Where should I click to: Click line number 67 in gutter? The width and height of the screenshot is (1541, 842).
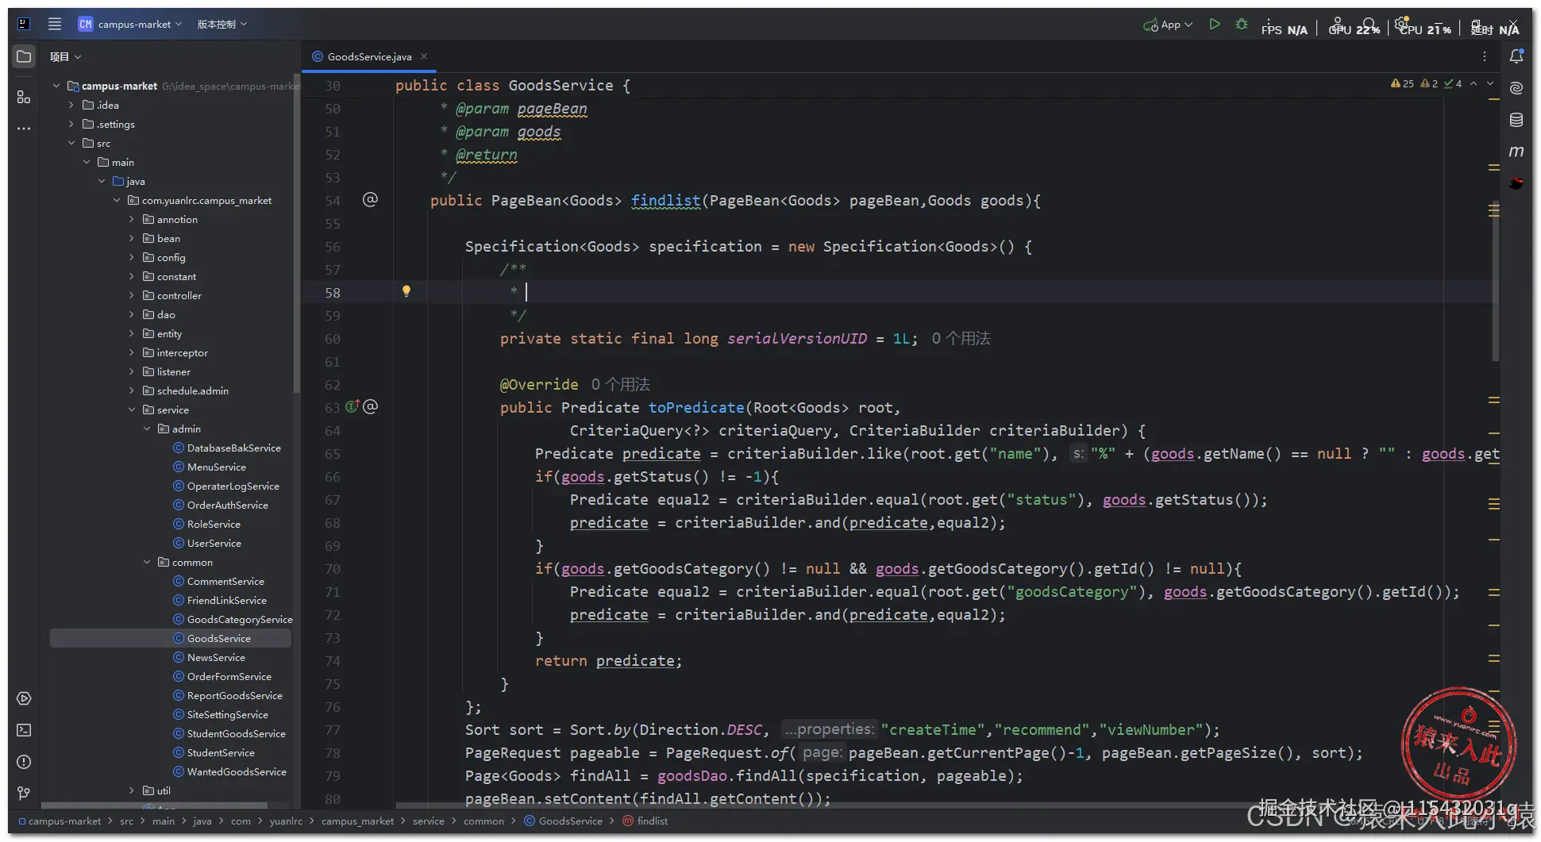332,500
